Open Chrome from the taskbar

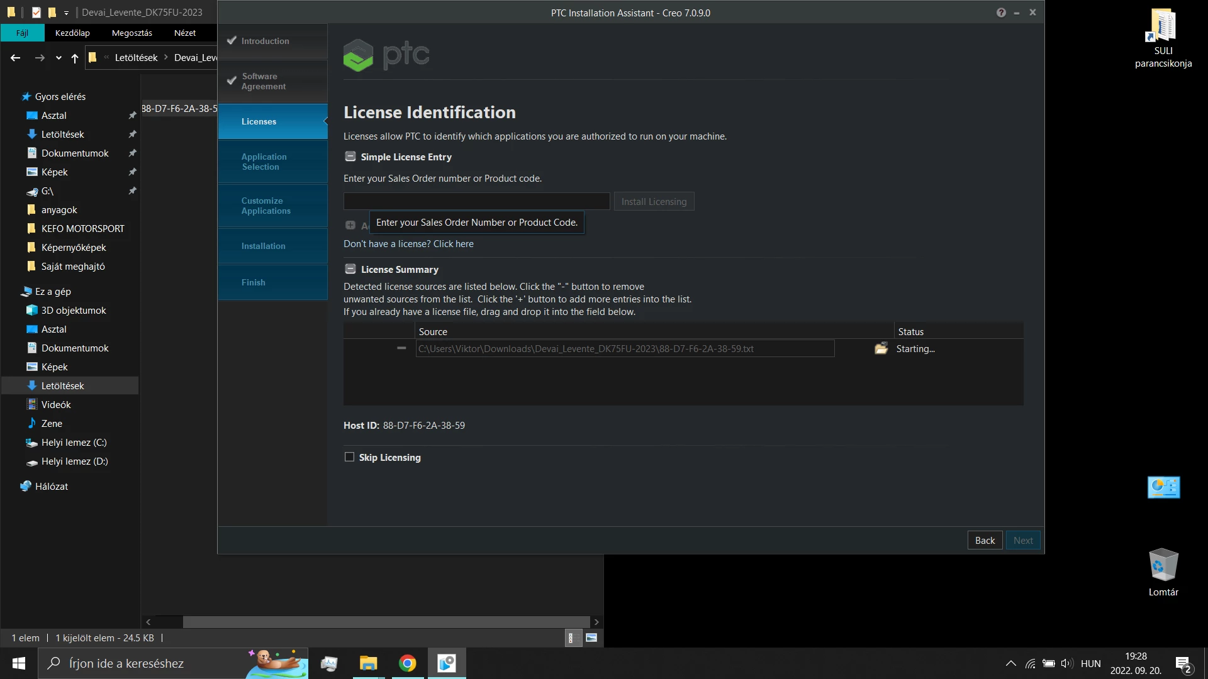(407, 663)
